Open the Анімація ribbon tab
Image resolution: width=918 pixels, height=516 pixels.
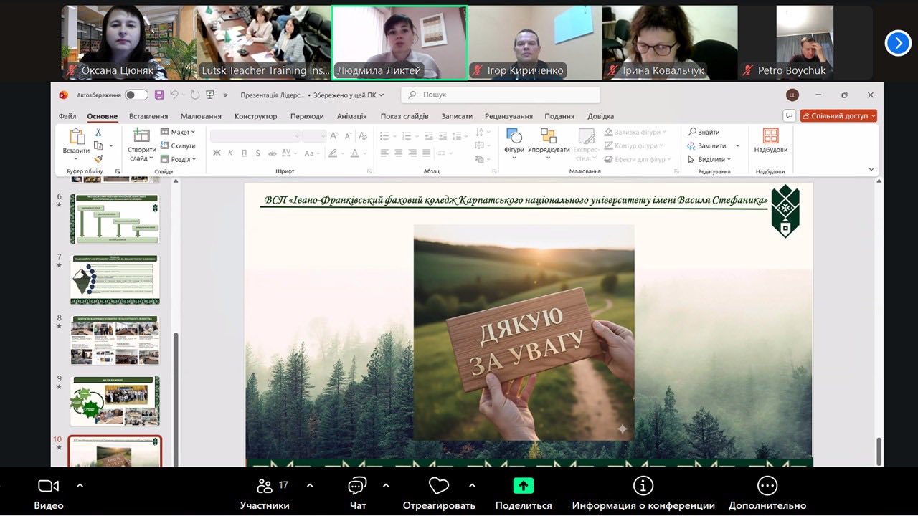click(351, 116)
